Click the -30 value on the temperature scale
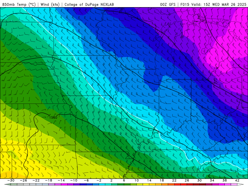 [x=11, y=180]
